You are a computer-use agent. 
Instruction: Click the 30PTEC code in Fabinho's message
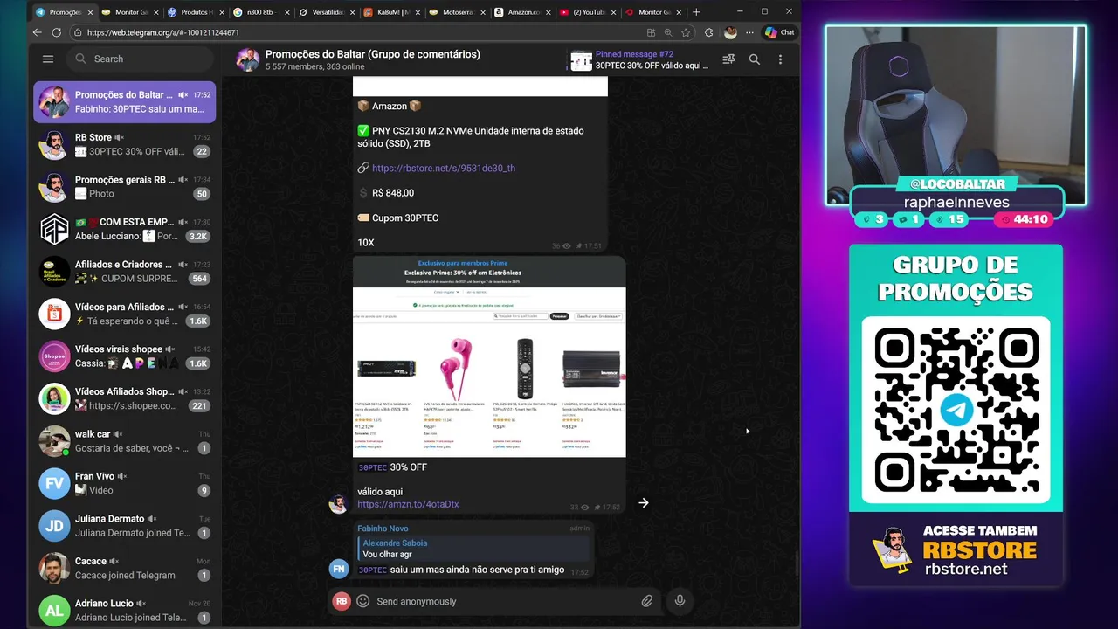coord(373,570)
